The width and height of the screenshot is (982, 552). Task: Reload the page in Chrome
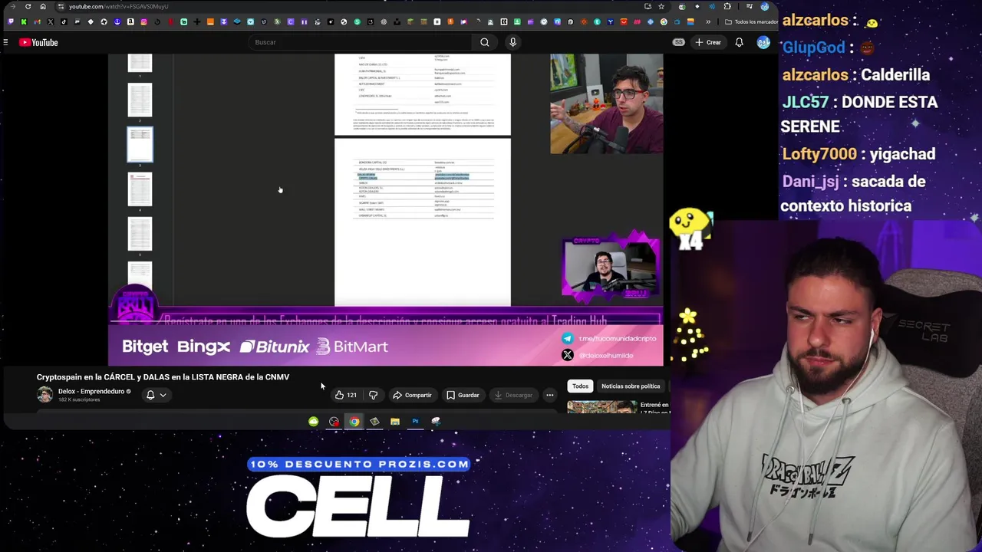[x=28, y=6]
